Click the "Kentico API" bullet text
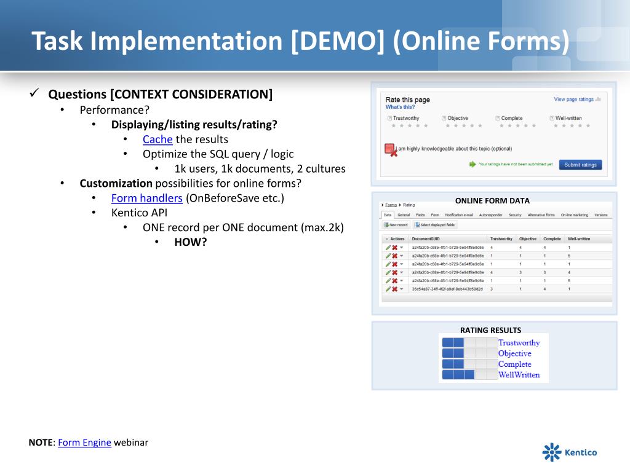630x472 pixels. click(139, 213)
